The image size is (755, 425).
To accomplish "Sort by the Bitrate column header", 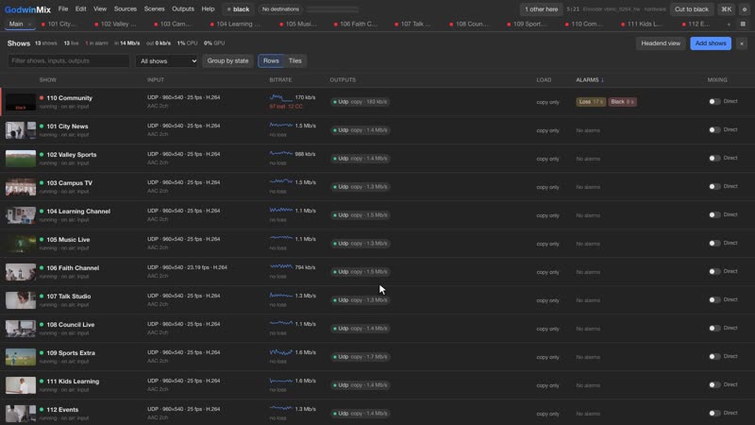I will (x=280, y=80).
